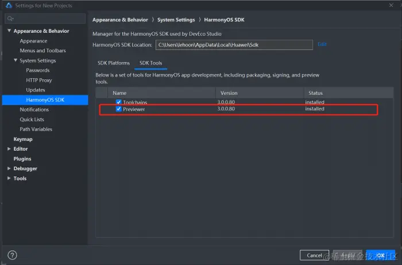Open Menus and Toolbars settings
Screen dimensions: 402x265
43,51
